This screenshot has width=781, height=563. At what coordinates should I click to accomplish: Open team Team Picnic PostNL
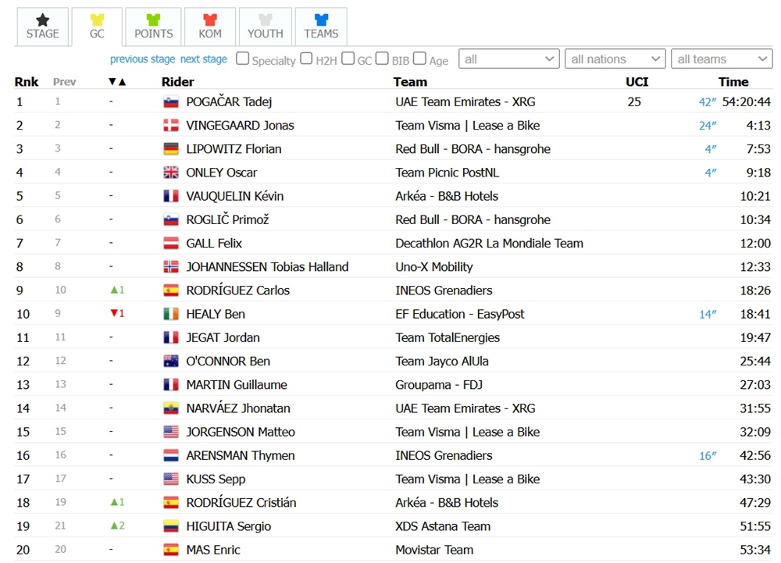447,173
